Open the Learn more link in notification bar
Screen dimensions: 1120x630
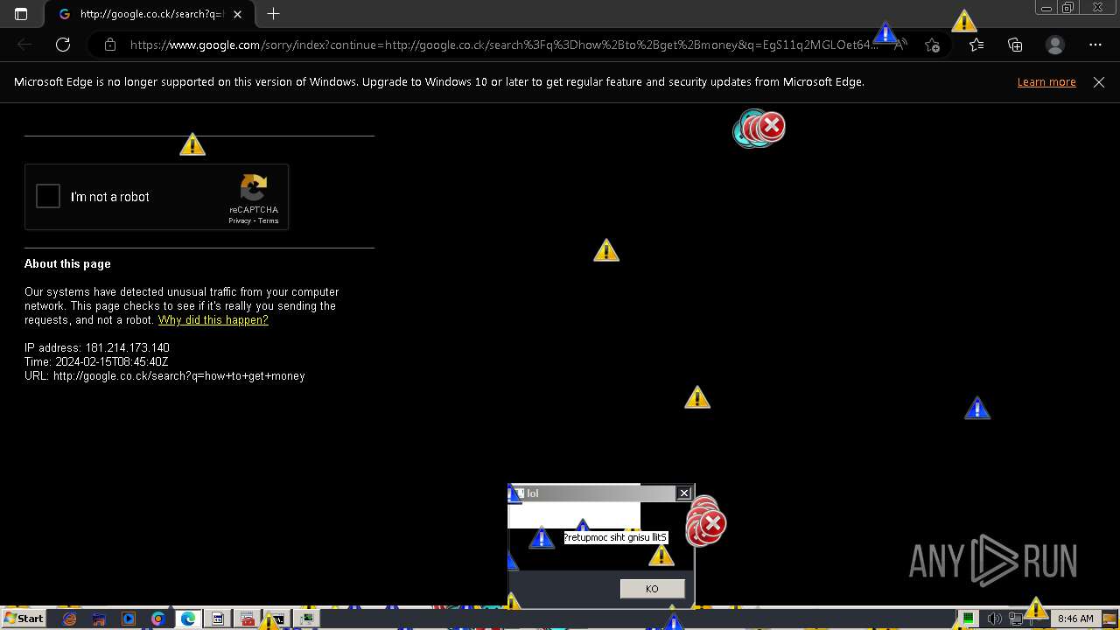pyautogui.click(x=1046, y=82)
